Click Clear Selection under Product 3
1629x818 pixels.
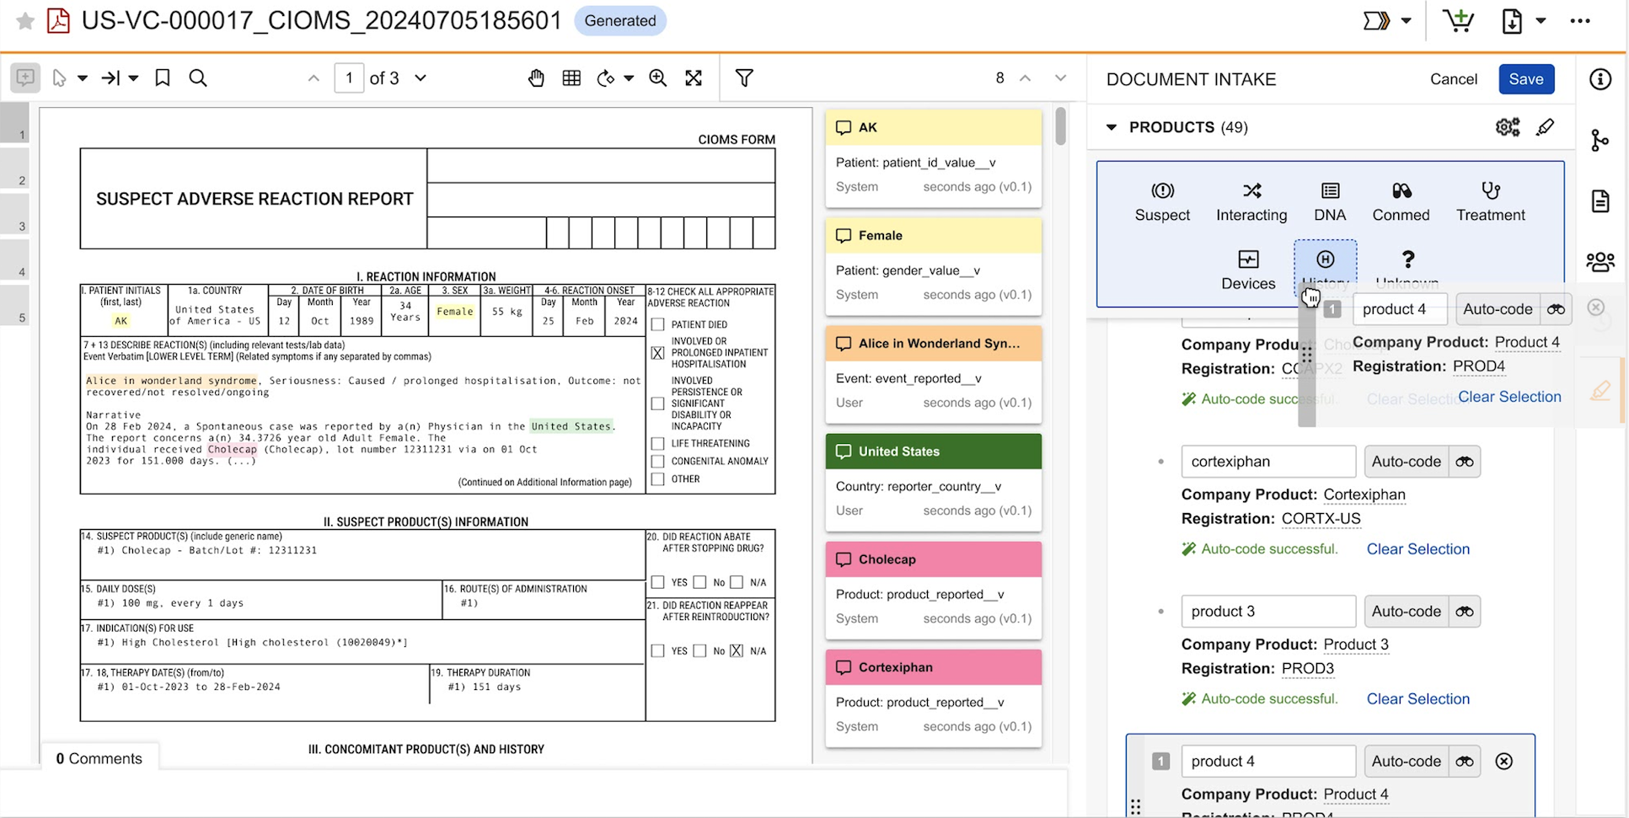[1417, 699]
